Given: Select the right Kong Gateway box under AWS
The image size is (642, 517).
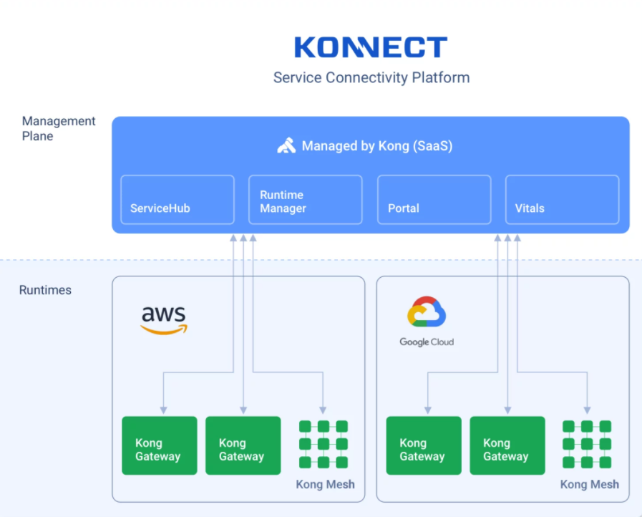Looking at the screenshot, I should click(x=243, y=445).
